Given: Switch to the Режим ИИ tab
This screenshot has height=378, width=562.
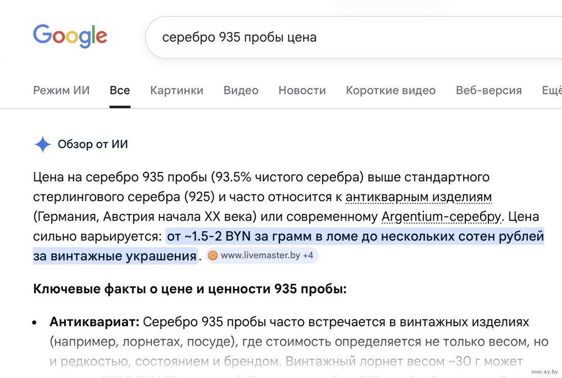Looking at the screenshot, I should [61, 90].
